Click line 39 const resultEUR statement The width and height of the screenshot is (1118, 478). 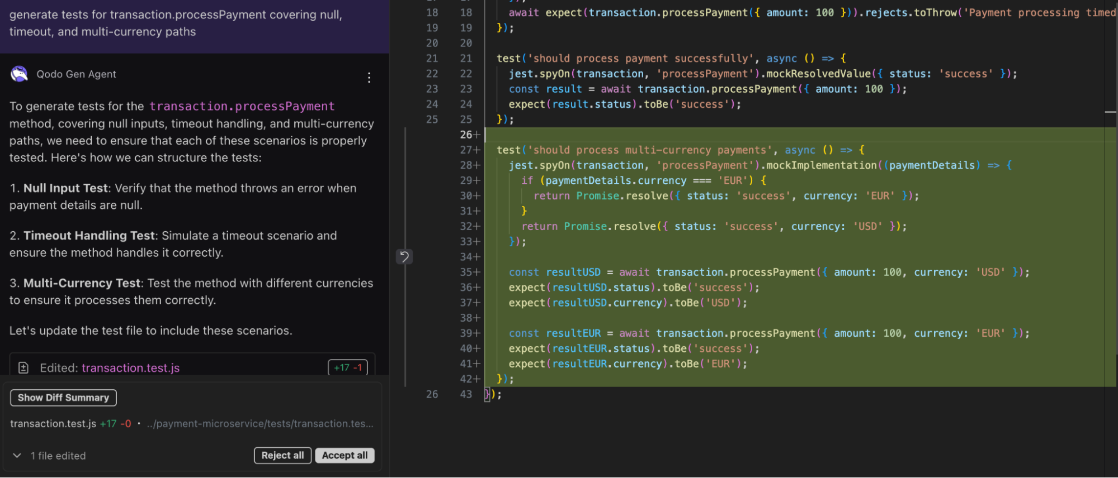point(768,333)
